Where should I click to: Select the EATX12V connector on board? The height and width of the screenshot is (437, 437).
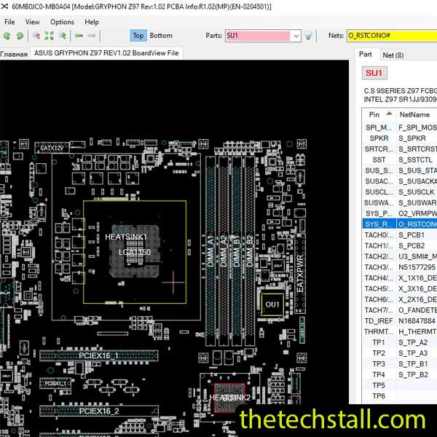coord(52,148)
